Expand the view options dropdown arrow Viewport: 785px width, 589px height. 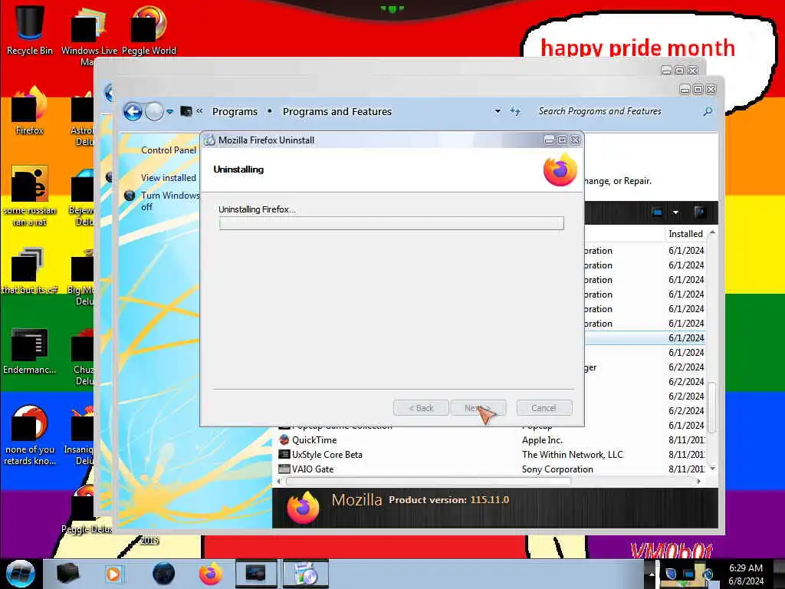point(675,212)
